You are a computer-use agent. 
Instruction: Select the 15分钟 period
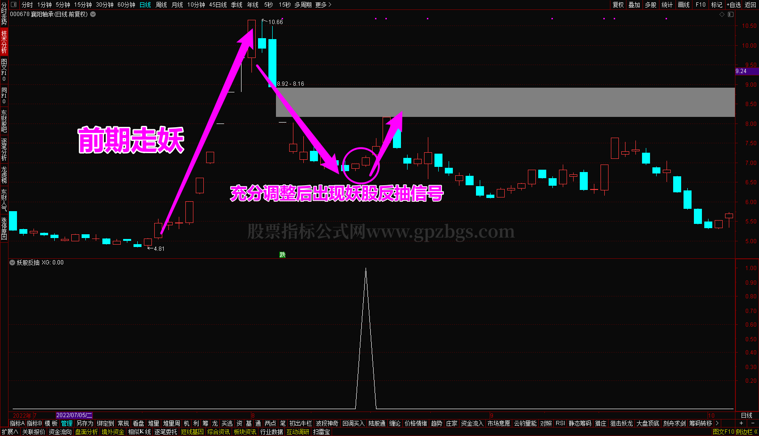[83, 5]
